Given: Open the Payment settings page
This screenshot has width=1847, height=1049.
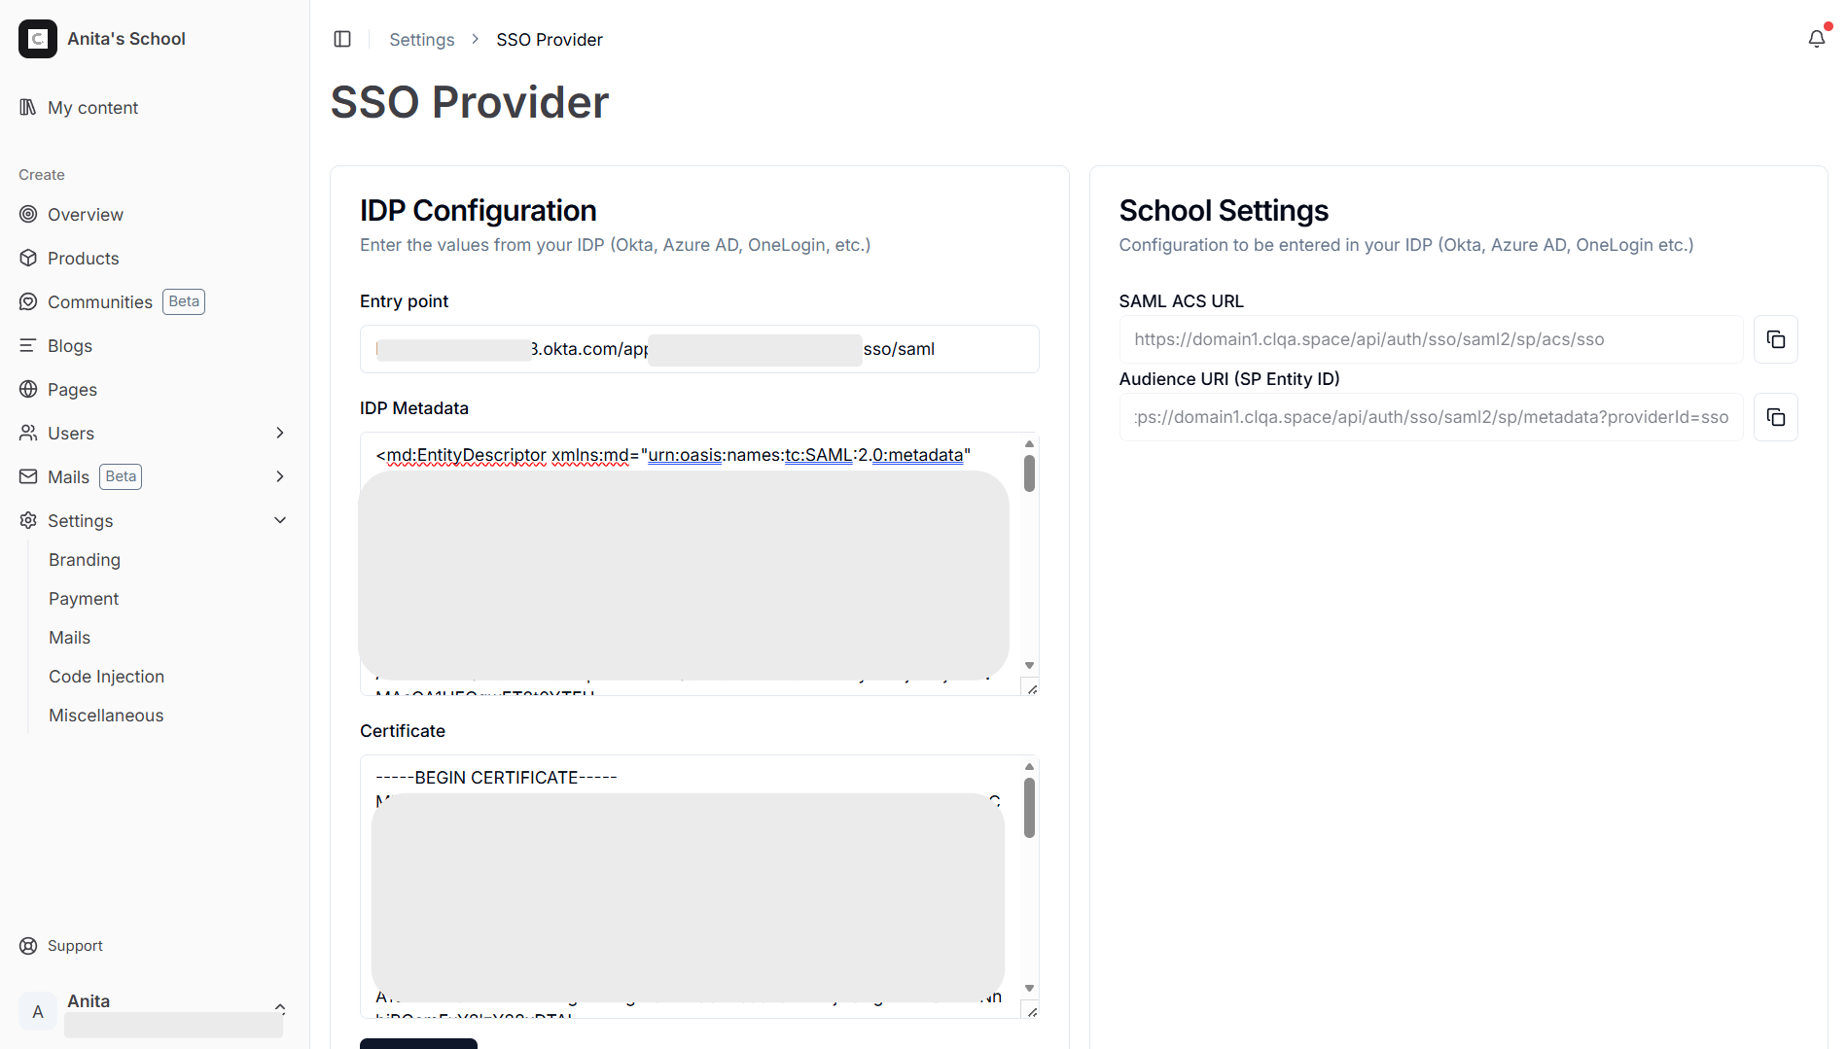Looking at the screenshot, I should tap(84, 598).
